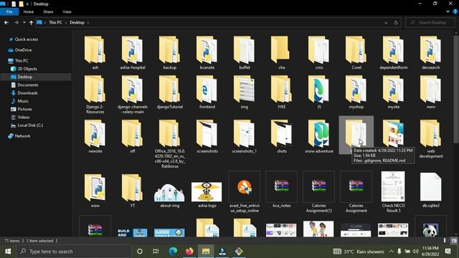459x258 pixels.
Task: Expand address bar history dropdown
Action: pyautogui.click(x=386, y=22)
